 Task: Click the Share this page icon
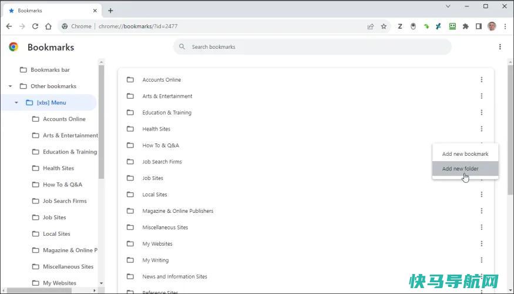click(371, 26)
